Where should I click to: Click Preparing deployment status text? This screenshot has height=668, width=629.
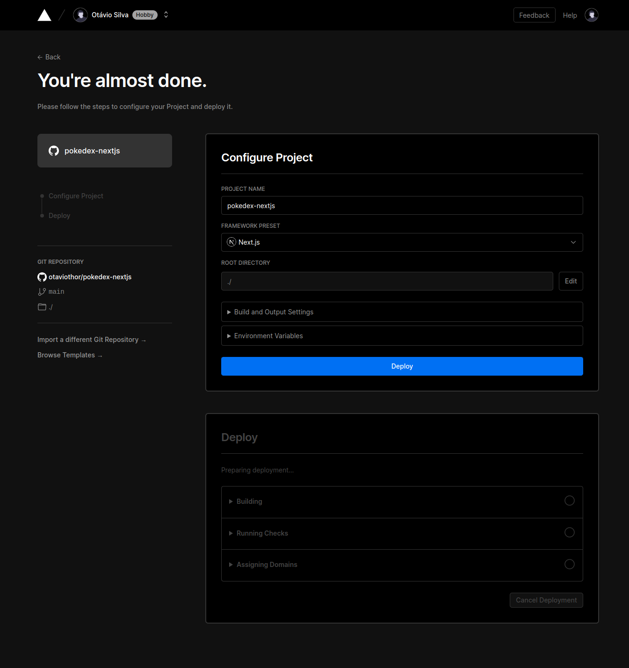pos(258,470)
